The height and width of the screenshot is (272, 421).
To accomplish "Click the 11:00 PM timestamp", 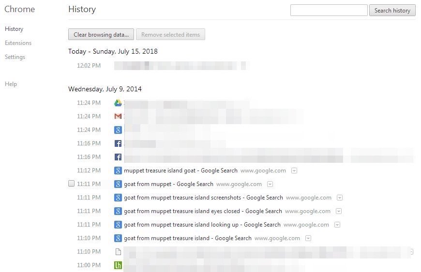I will coord(89,265).
